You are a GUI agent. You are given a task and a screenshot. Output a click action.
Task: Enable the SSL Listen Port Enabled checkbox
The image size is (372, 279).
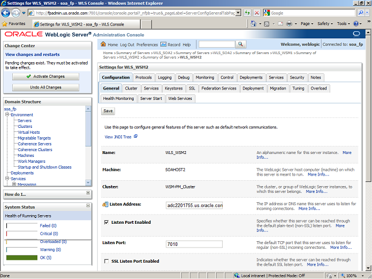click(x=106, y=262)
